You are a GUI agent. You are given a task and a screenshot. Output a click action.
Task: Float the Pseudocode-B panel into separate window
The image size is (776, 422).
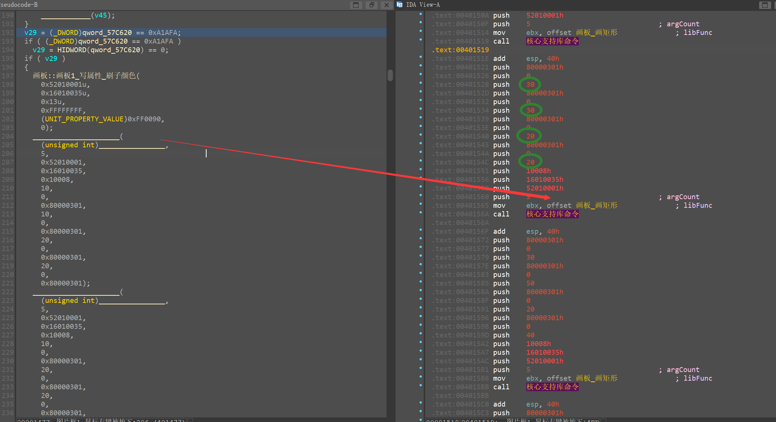[x=371, y=5]
